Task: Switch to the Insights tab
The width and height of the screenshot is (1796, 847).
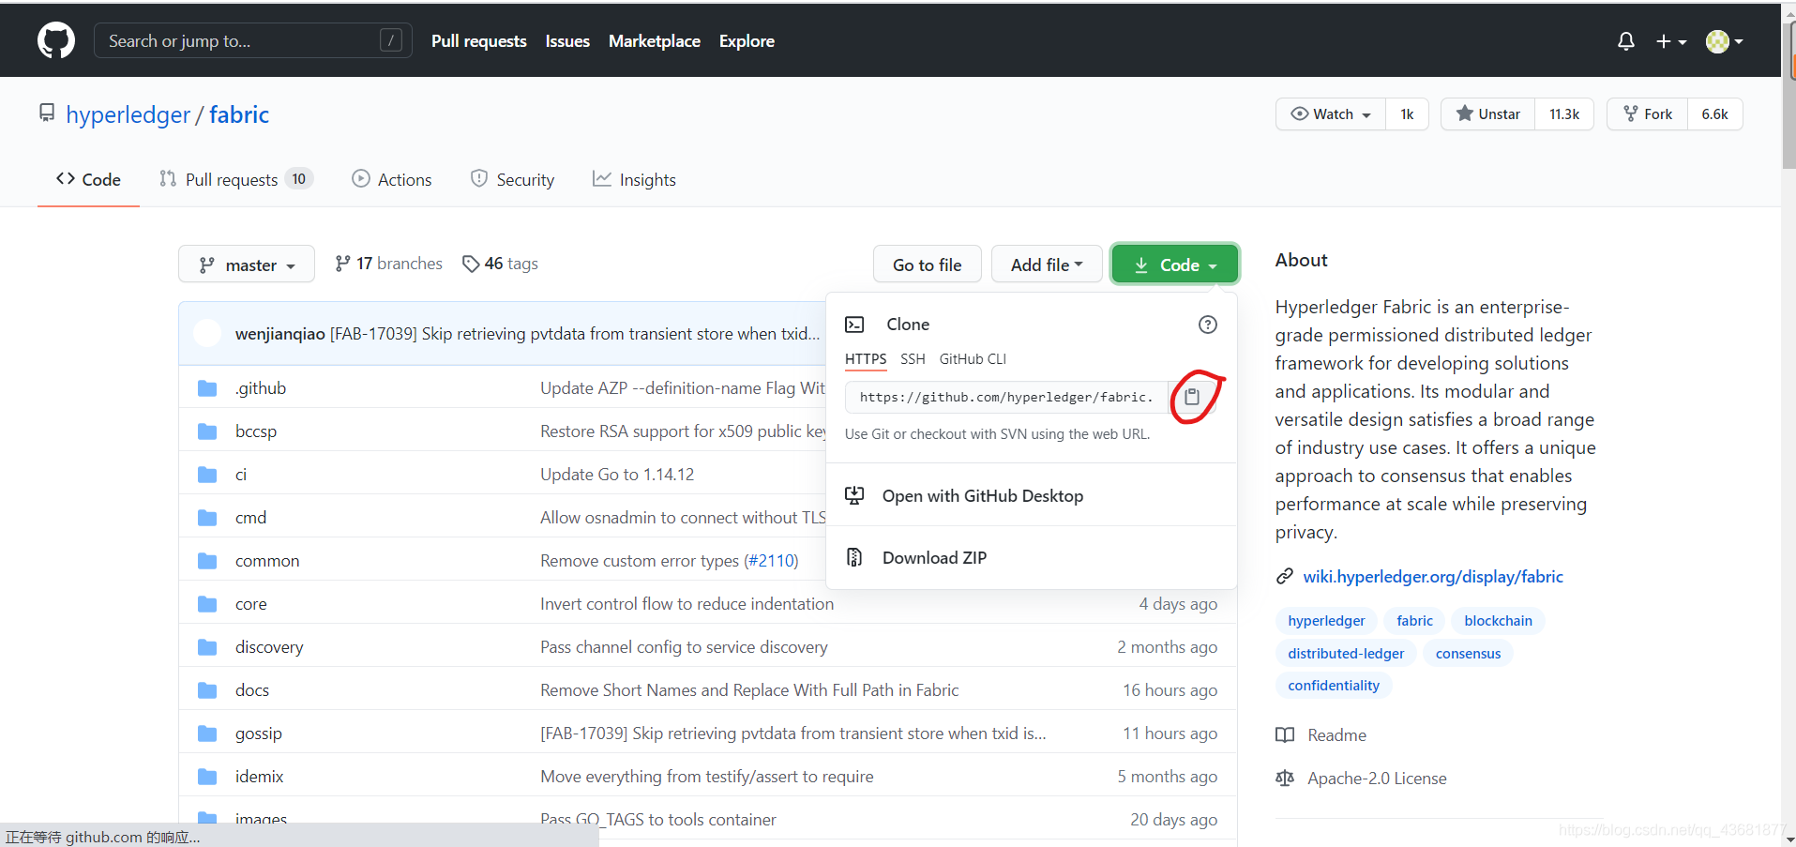Action: pyautogui.click(x=634, y=179)
